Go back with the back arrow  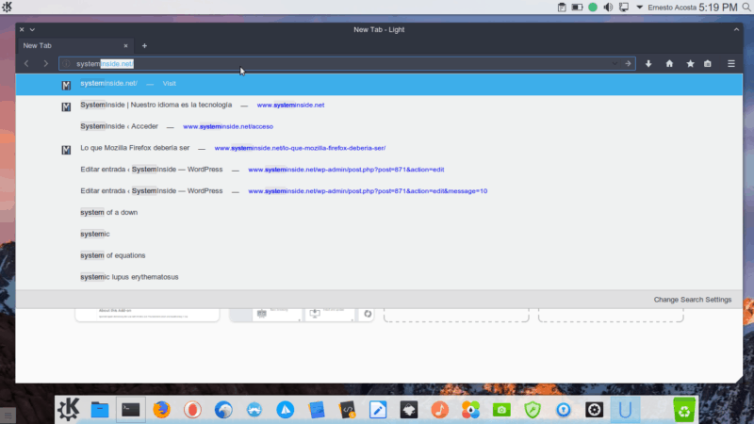pyautogui.click(x=27, y=63)
